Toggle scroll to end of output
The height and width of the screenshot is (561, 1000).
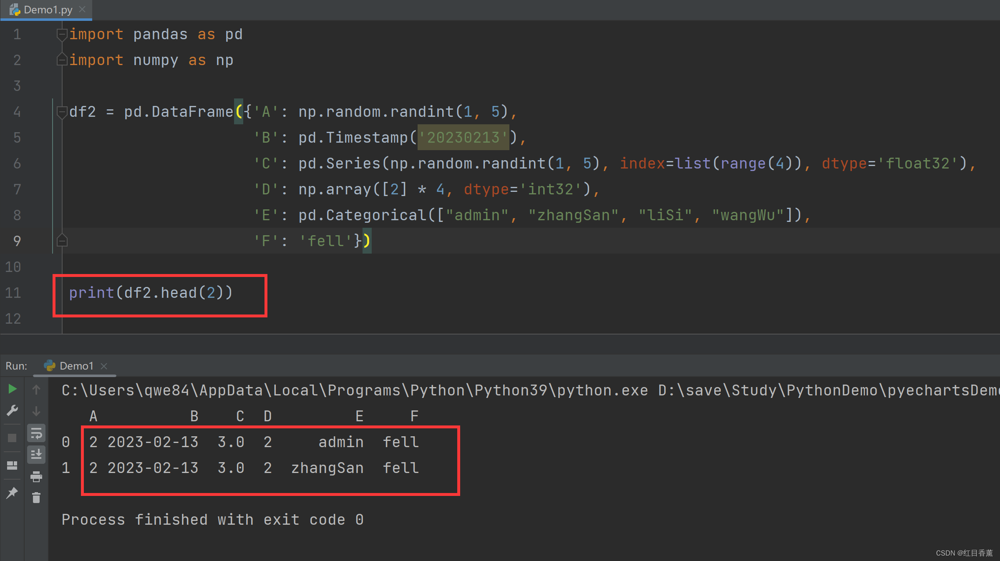(36, 454)
